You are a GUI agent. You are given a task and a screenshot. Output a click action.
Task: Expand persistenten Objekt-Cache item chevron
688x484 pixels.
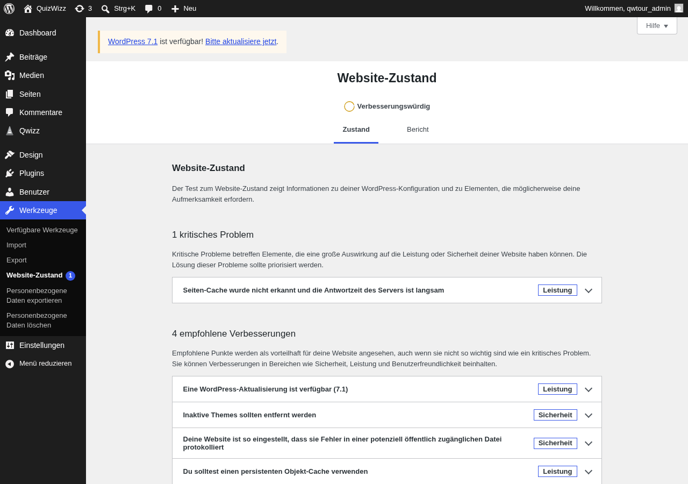point(589,472)
